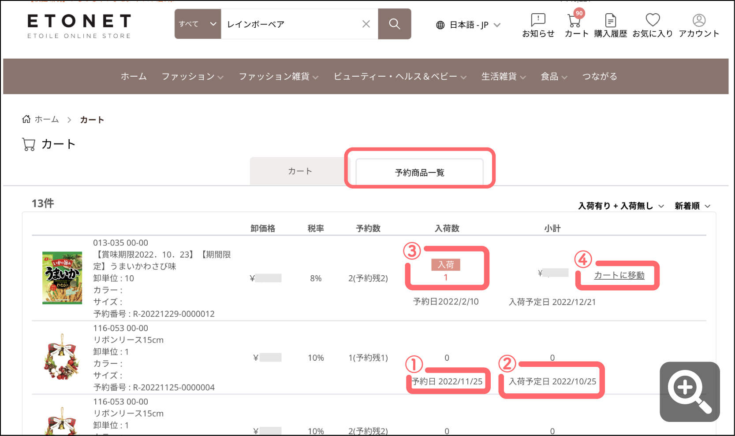Click the 予約数 column header
Viewport: 735px width, 436px height.
368,228
